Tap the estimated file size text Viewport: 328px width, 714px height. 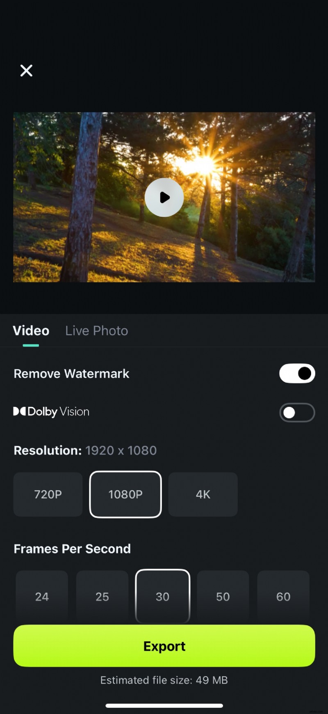(x=164, y=680)
